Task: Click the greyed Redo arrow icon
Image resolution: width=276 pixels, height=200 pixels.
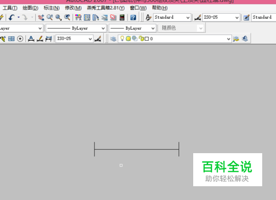Action: 25,18
